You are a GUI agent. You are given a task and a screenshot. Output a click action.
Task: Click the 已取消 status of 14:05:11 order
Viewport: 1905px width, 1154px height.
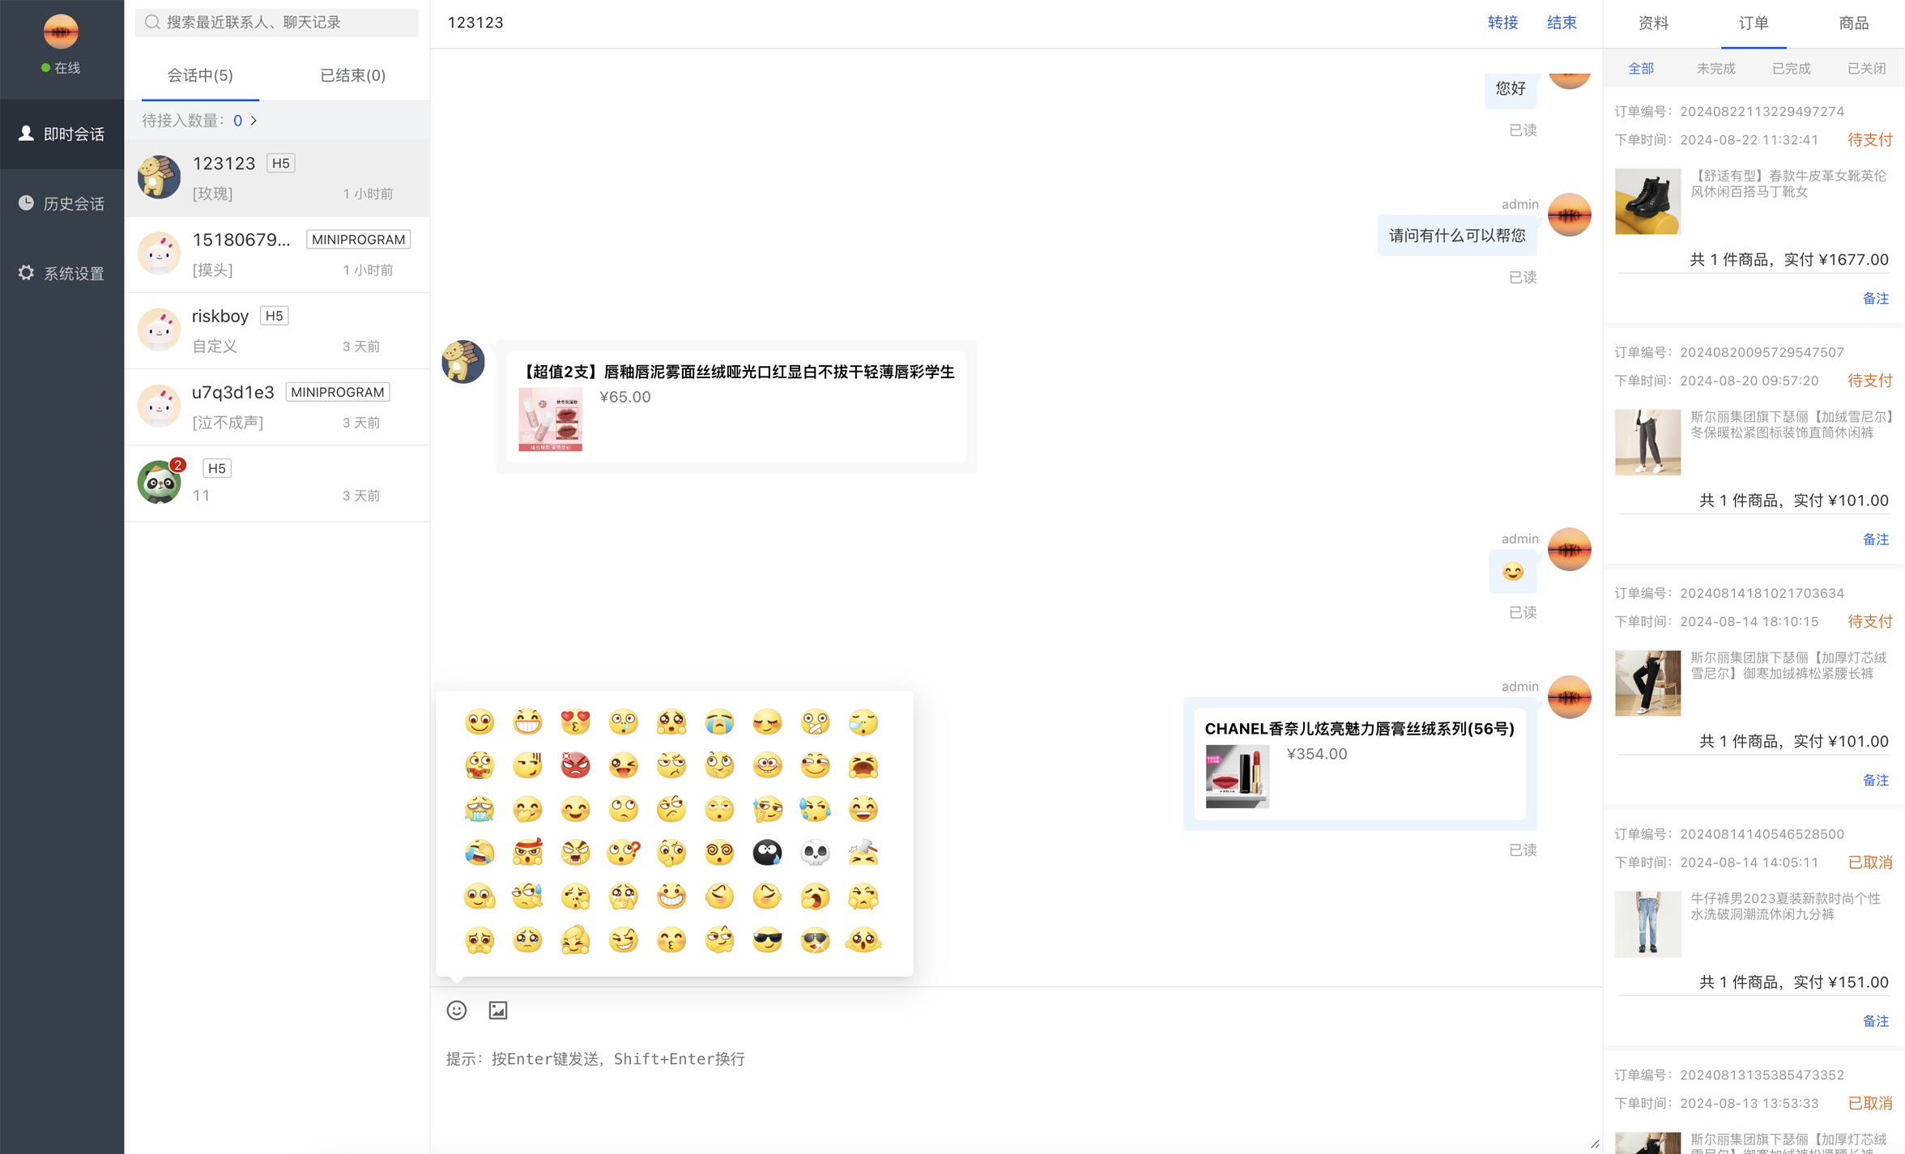pyautogui.click(x=1869, y=862)
